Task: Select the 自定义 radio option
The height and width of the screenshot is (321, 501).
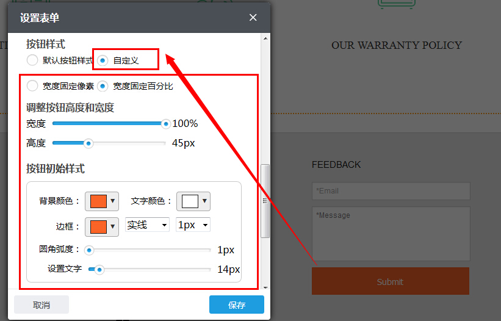Action: 103,60
